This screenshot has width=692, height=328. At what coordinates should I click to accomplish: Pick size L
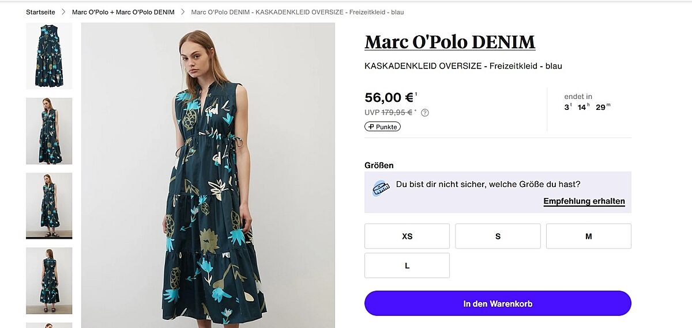coord(407,265)
